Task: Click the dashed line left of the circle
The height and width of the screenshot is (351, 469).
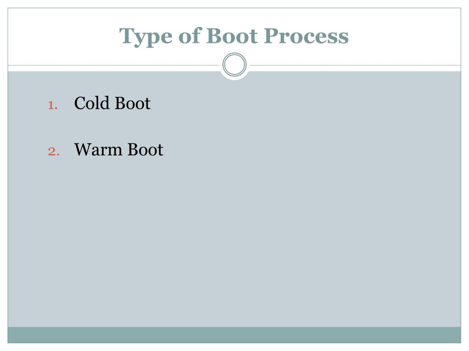Action: (x=114, y=65)
